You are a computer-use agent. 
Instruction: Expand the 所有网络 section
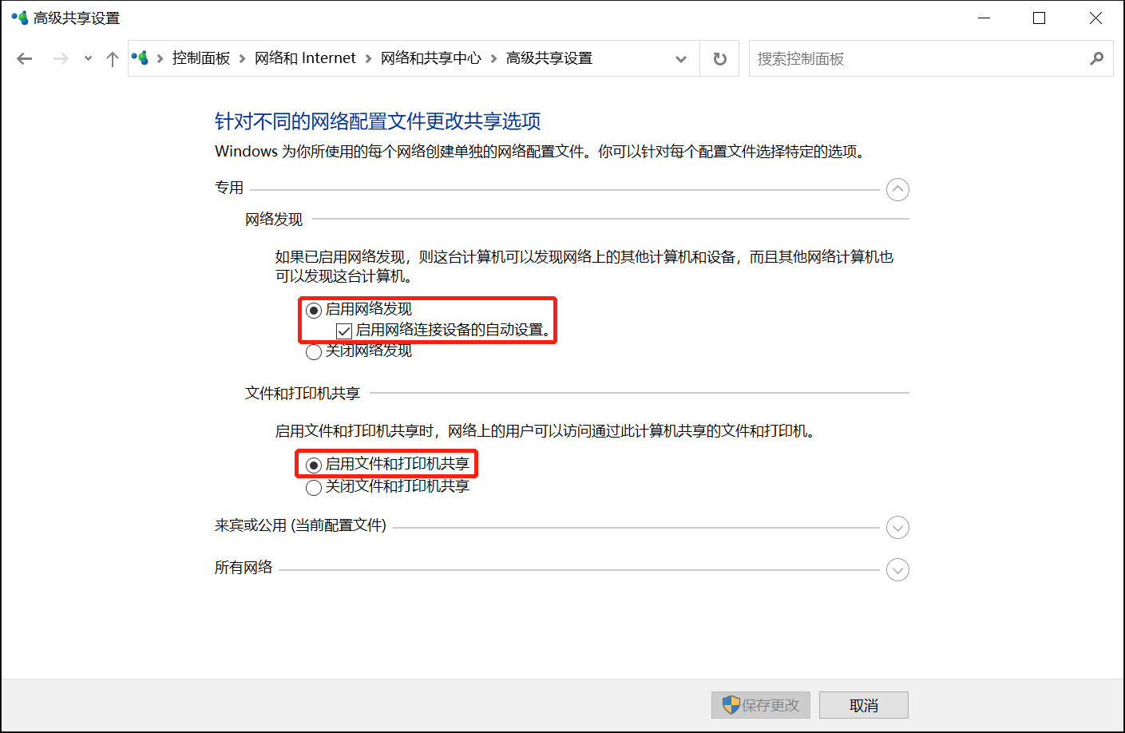point(897,569)
